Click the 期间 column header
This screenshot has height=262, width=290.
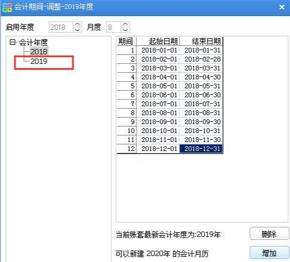click(126, 41)
